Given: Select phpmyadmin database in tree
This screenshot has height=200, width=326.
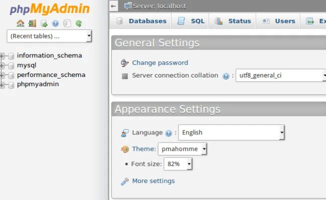Looking at the screenshot, I should click(x=38, y=84).
